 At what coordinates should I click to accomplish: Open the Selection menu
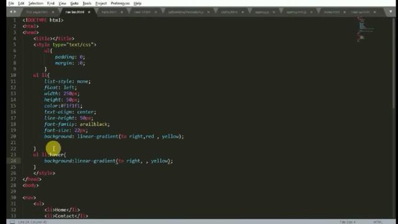coord(35,3)
